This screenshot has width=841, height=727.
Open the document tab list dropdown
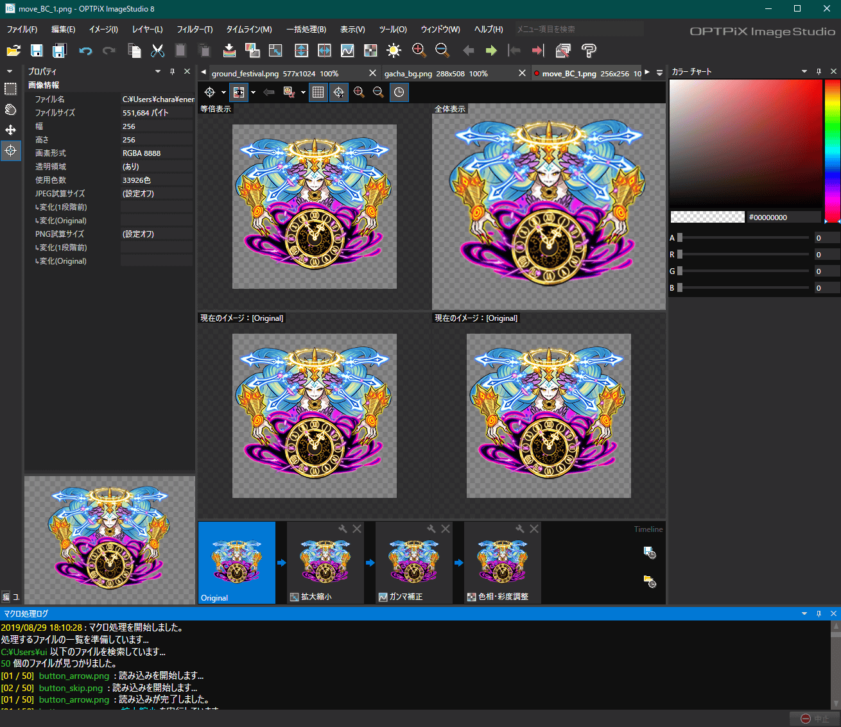coord(659,73)
